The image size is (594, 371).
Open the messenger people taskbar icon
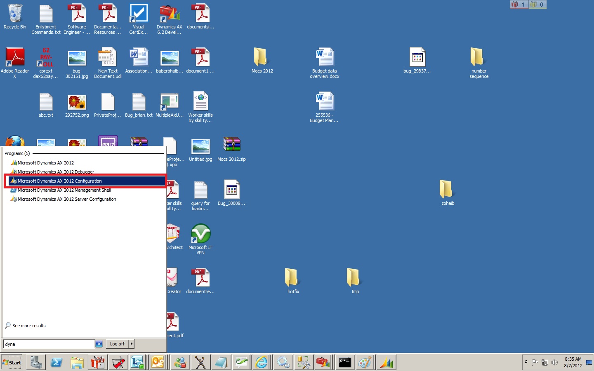pyautogui.click(x=180, y=363)
